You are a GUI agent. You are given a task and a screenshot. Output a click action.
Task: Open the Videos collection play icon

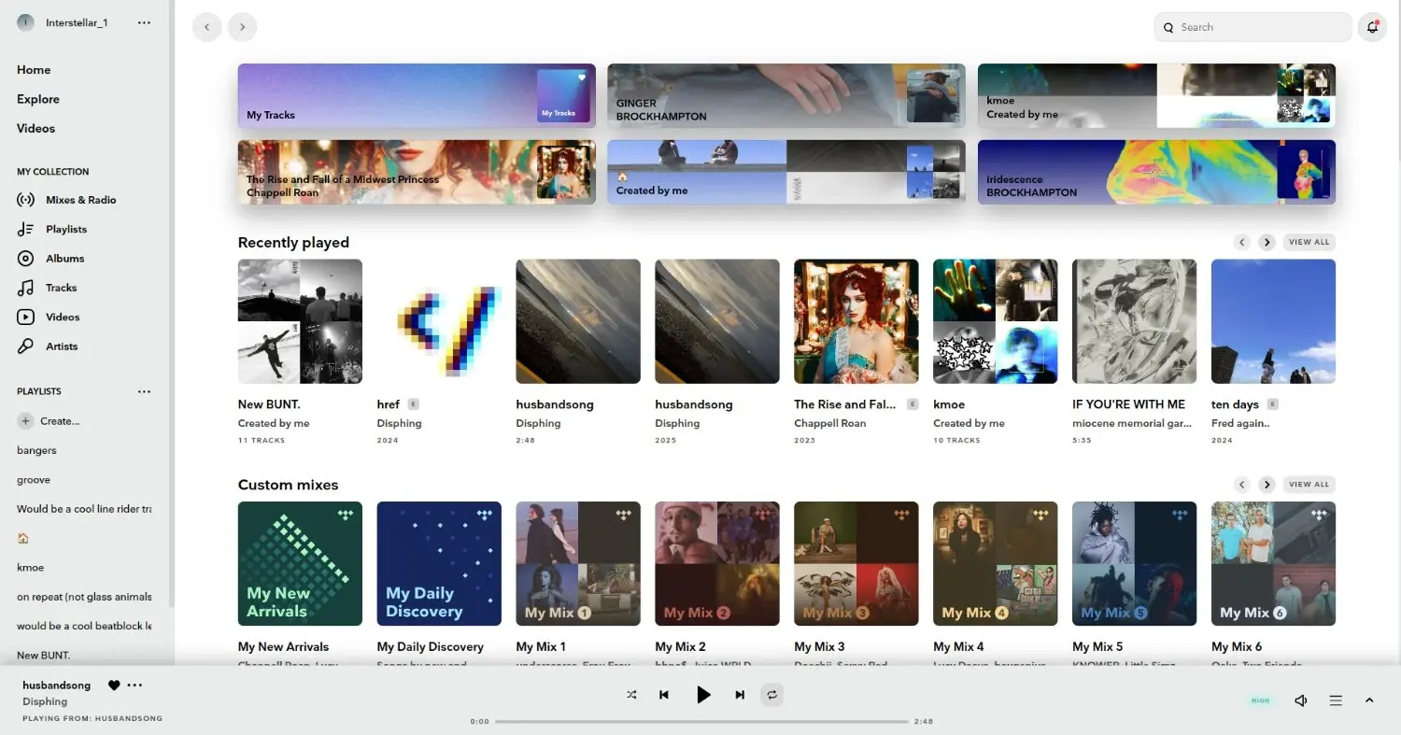26,317
